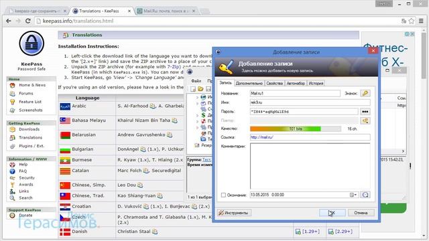Click the Croatian flag icon
The width and height of the screenshot is (429, 241).
coord(65,207)
